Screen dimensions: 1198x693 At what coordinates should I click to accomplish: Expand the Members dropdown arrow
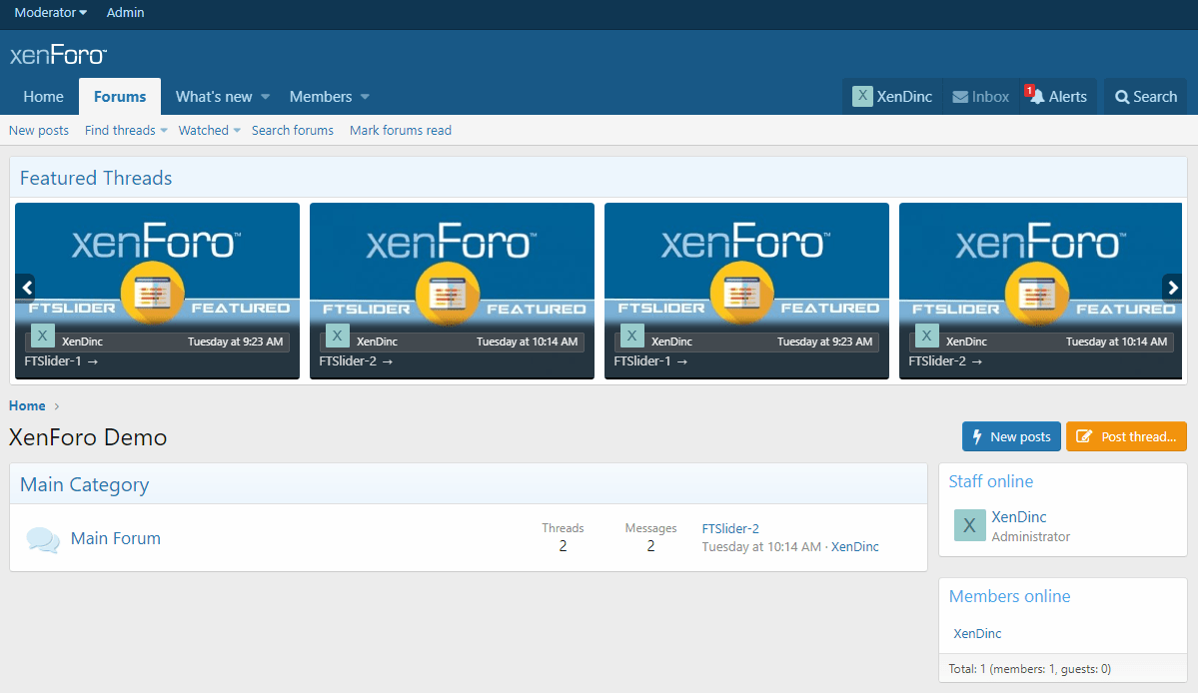365,97
